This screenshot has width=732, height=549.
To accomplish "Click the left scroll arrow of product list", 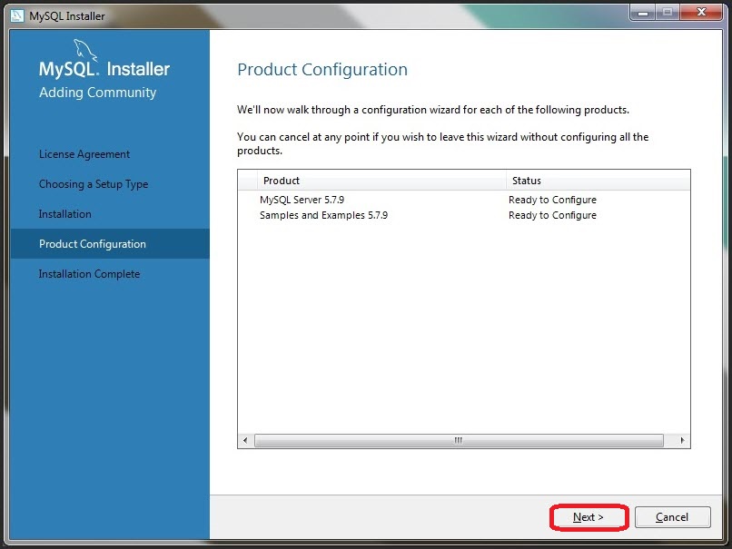I will click(245, 440).
